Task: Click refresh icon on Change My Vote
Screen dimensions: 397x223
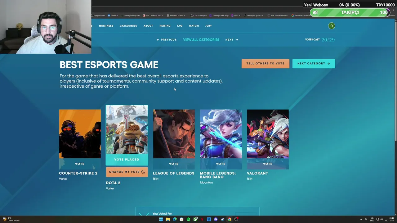Action: point(143,172)
